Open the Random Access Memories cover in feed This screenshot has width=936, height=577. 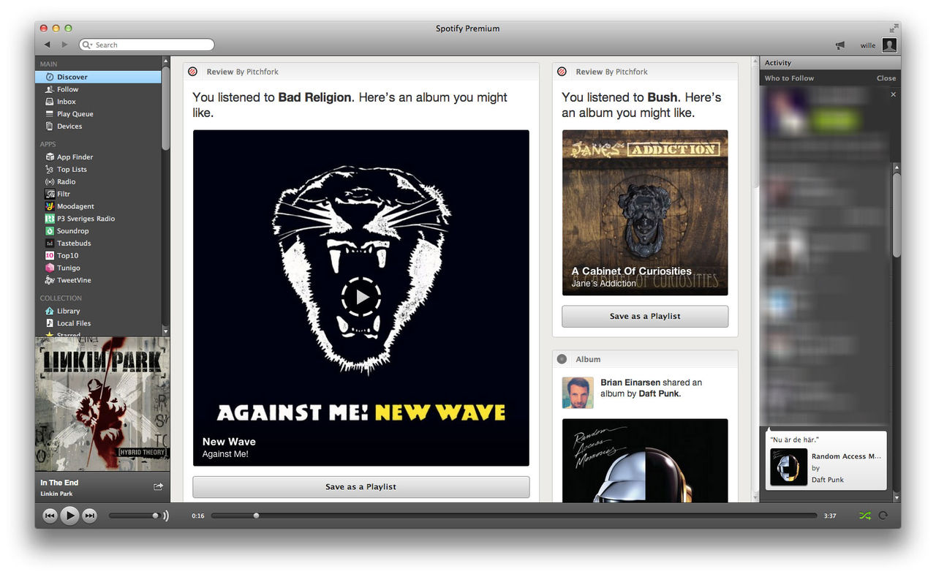coord(645,461)
